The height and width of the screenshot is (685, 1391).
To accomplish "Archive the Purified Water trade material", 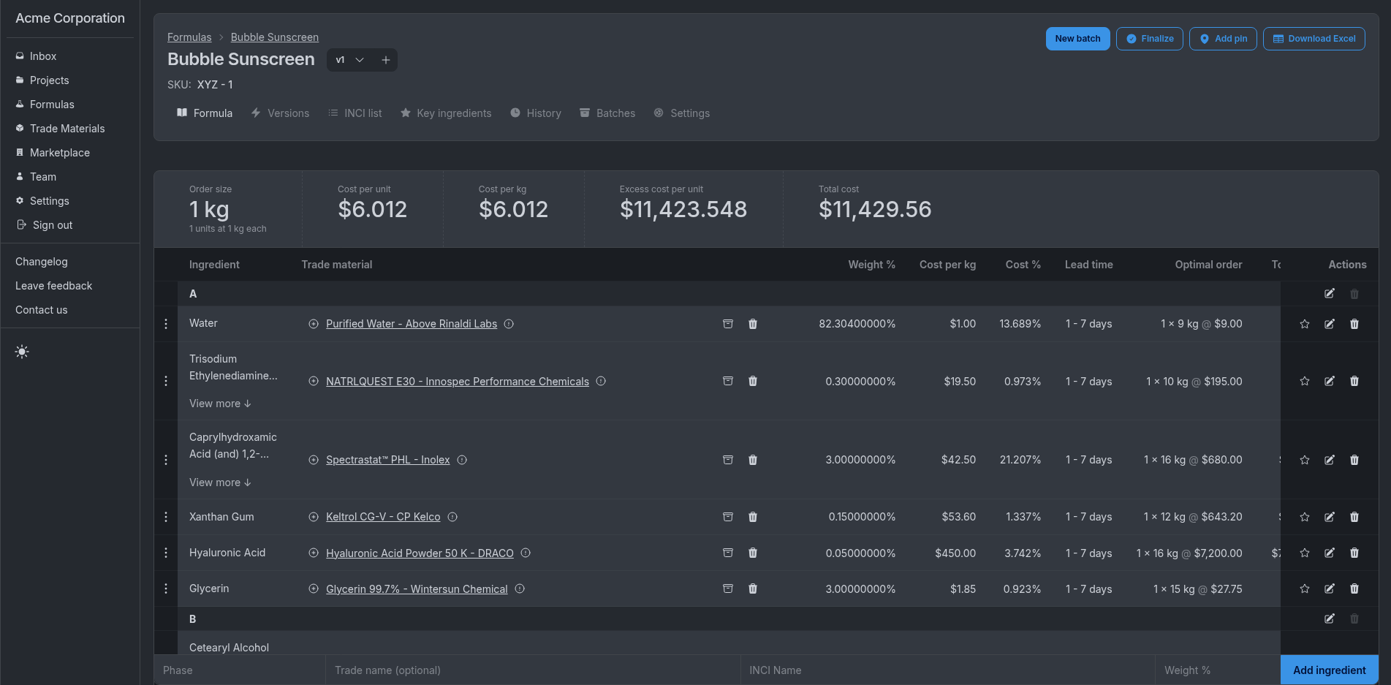I will point(728,324).
